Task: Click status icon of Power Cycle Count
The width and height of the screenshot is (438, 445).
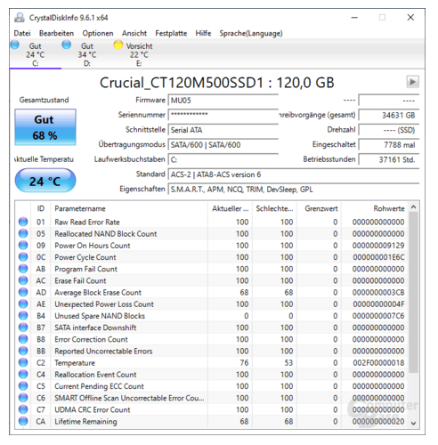Action: [x=23, y=257]
